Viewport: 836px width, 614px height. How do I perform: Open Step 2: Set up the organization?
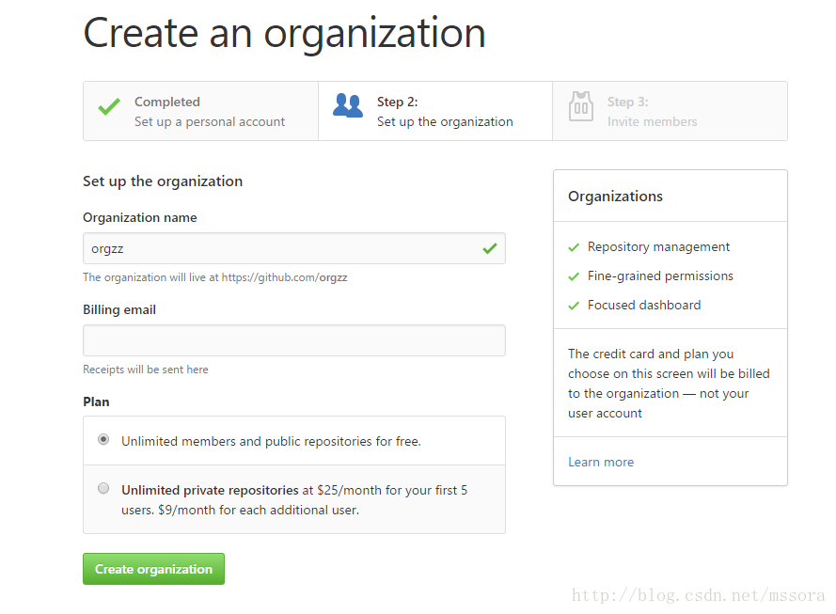pyautogui.click(x=435, y=111)
